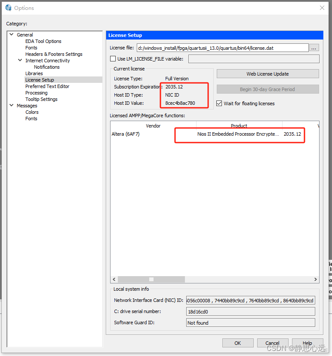The image size is (332, 356).
Task: Click Begin 30-day Grace Period button
Action: [x=267, y=89]
